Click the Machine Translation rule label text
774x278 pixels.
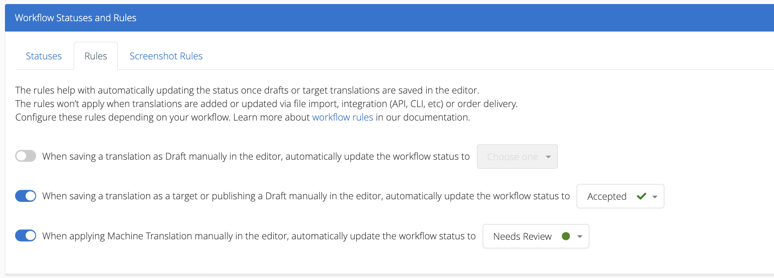coord(259,236)
